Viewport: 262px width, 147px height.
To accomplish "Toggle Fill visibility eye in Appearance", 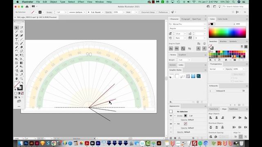I will [x=171, y=124].
